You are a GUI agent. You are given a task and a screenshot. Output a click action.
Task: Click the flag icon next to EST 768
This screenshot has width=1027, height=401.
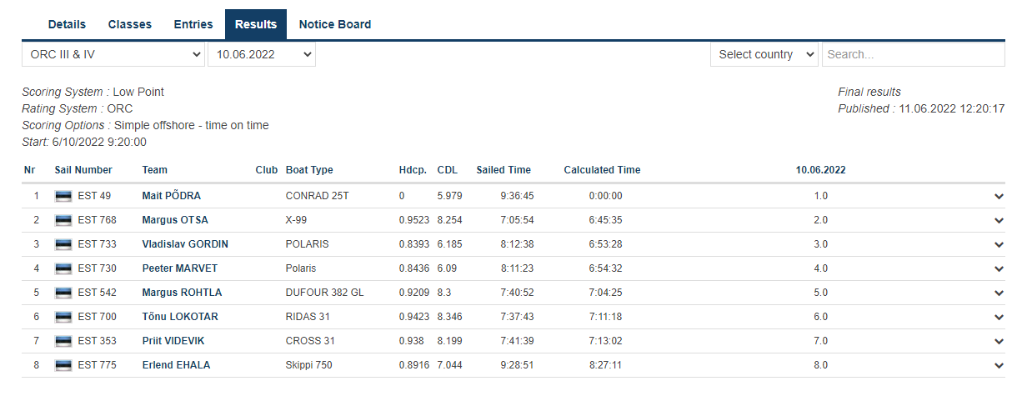click(x=63, y=220)
